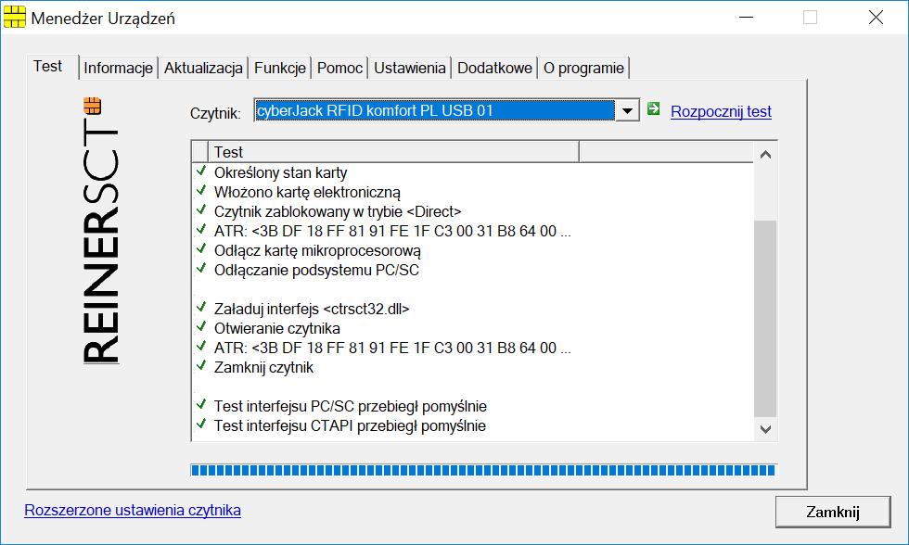Viewport: 909px width, 545px height.
Task: Expand the Czytnik reader dropdown arrow
Action: click(x=627, y=110)
